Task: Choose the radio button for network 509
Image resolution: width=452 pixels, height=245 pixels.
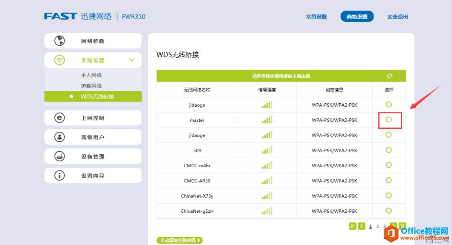Action: coord(388,150)
